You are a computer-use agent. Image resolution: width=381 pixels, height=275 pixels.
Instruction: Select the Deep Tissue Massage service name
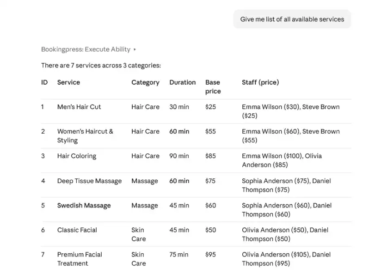coord(89,181)
